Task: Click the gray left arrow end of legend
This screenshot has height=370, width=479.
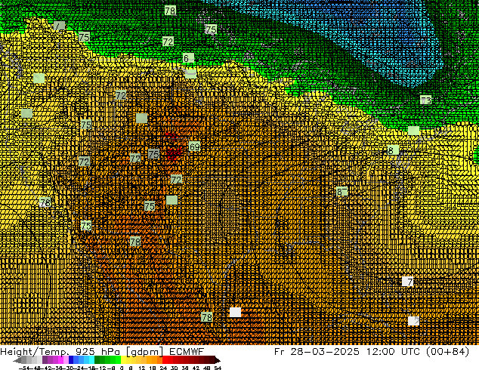Action: coord(17,360)
